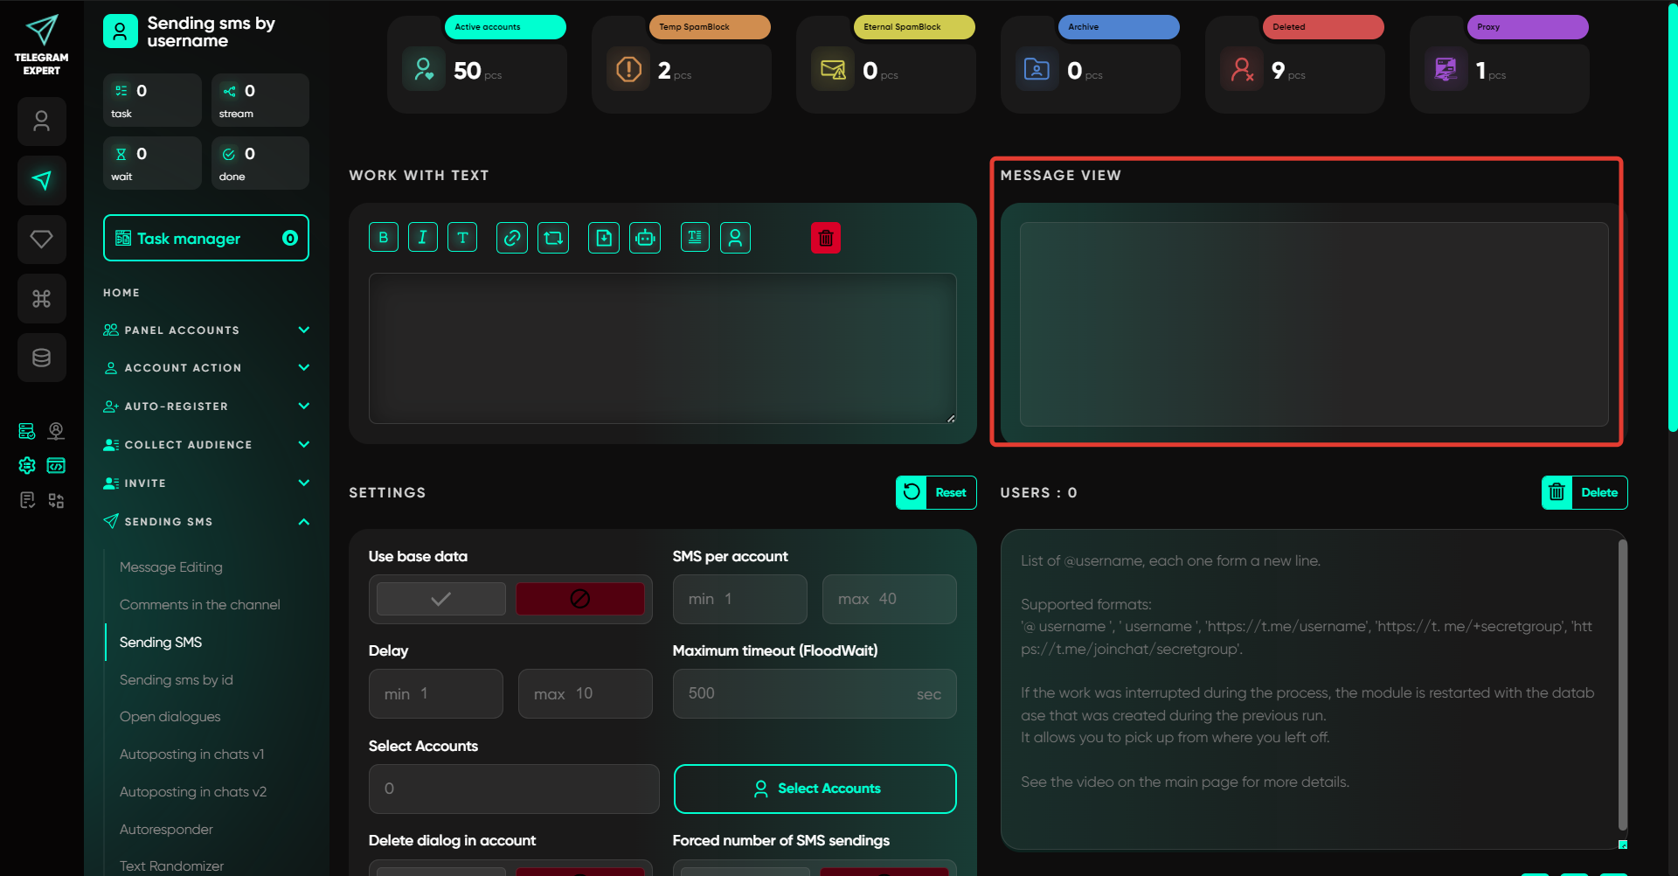Open the diamond icon in left sidebar
This screenshot has height=876, width=1678.
click(x=41, y=240)
